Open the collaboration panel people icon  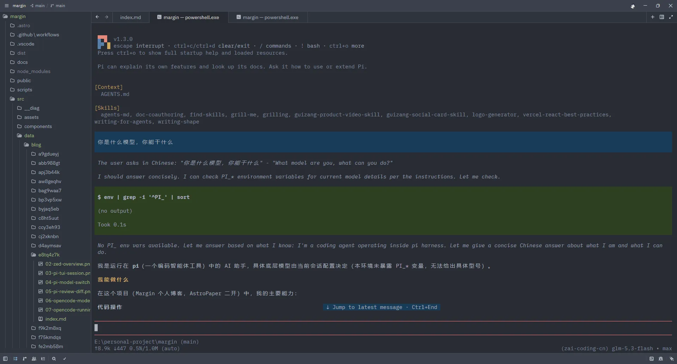point(34,359)
